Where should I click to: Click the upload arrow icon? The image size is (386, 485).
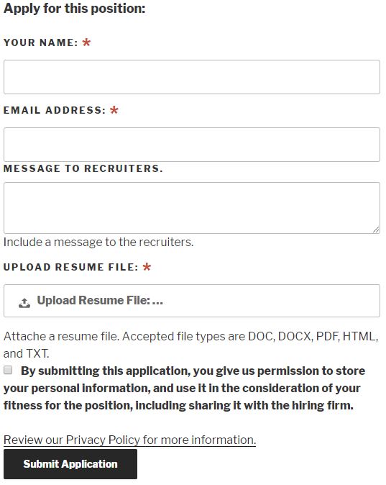tap(24, 303)
